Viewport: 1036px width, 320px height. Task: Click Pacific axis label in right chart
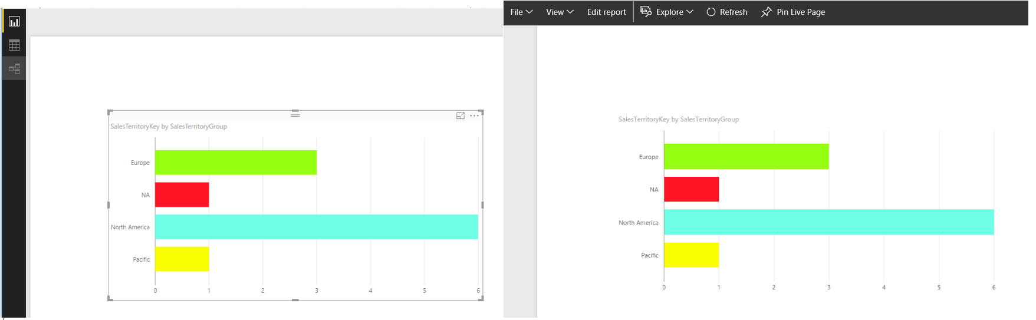point(650,256)
